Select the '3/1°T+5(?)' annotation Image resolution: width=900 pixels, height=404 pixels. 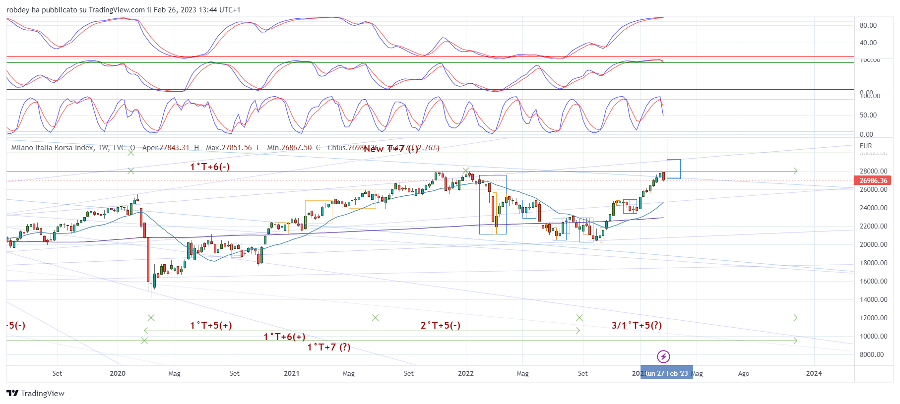tap(637, 325)
